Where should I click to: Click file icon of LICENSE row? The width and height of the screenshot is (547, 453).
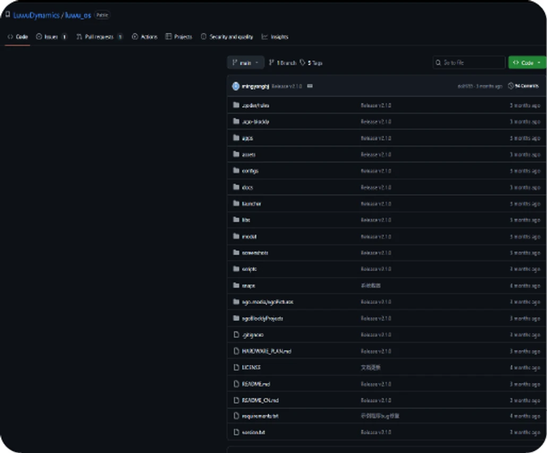(x=236, y=367)
